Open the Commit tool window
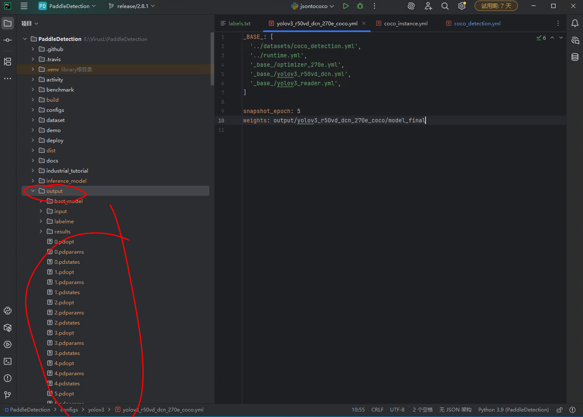Image resolution: width=583 pixels, height=417 pixels. (x=8, y=40)
